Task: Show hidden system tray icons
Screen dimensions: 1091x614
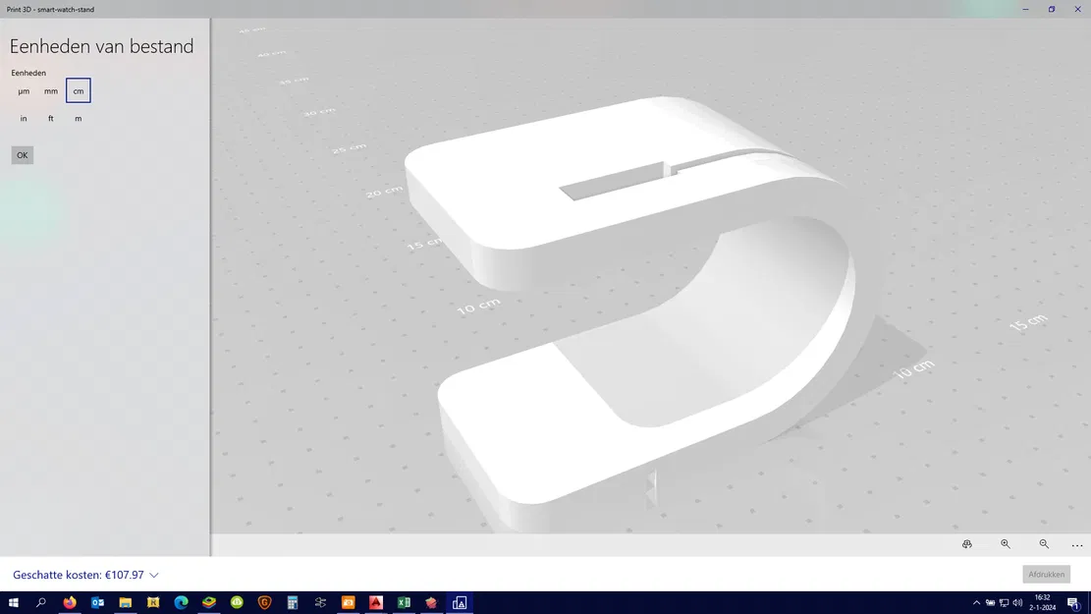Action: (x=976, y=603)
